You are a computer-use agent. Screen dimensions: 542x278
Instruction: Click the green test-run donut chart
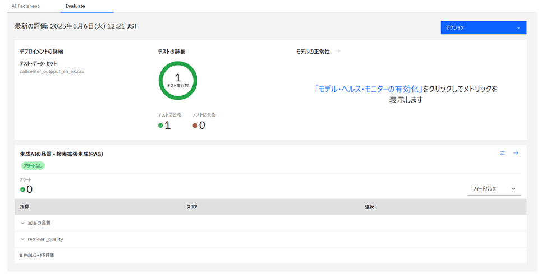pyautogui.click(x=178, y=80)
